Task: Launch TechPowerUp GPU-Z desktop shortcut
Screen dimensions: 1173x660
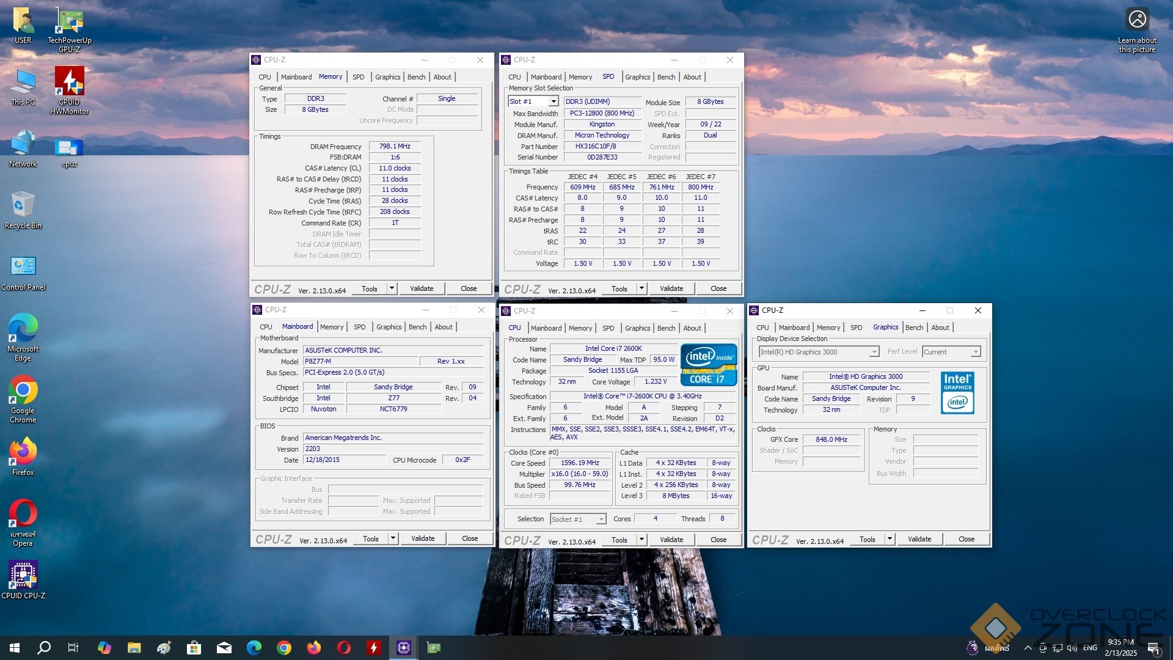Action: (x=70, y=29)
